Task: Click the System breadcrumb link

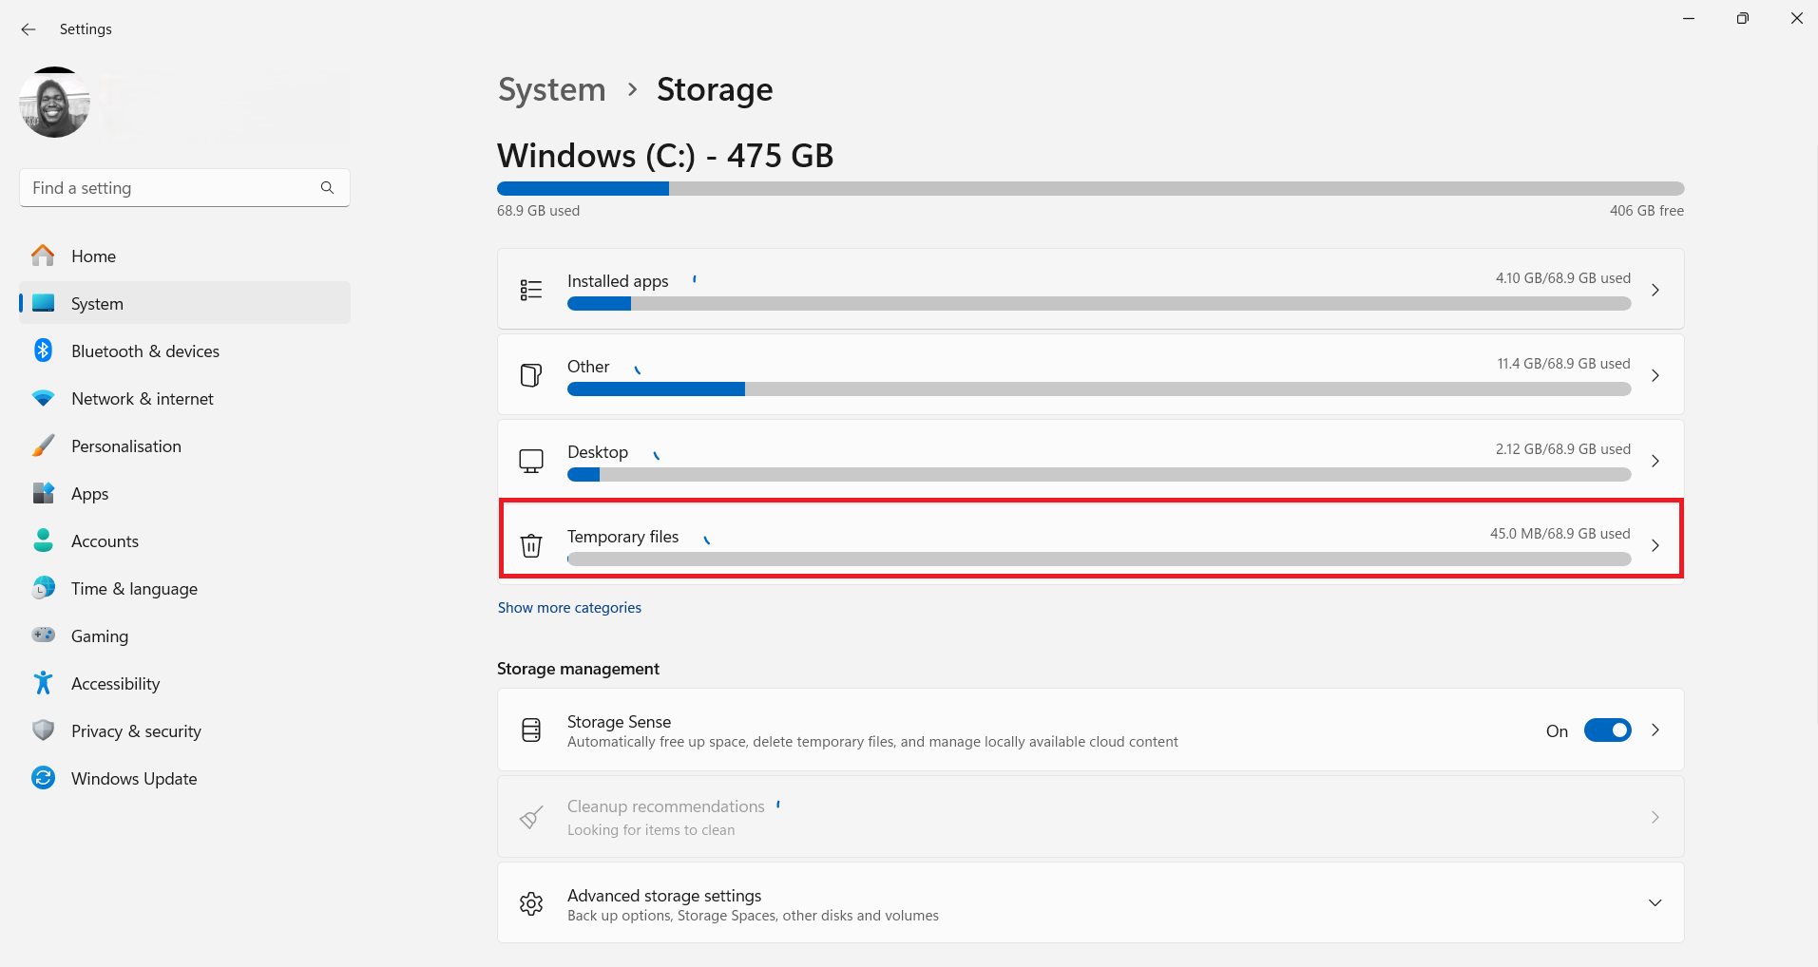Action: (551, 90)
